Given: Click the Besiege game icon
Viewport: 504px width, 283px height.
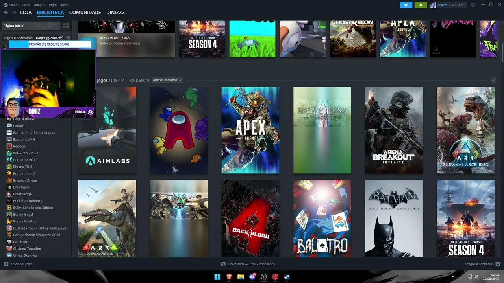Looking at the screenshot, I should pyautogui.click(x=9, y=146).
